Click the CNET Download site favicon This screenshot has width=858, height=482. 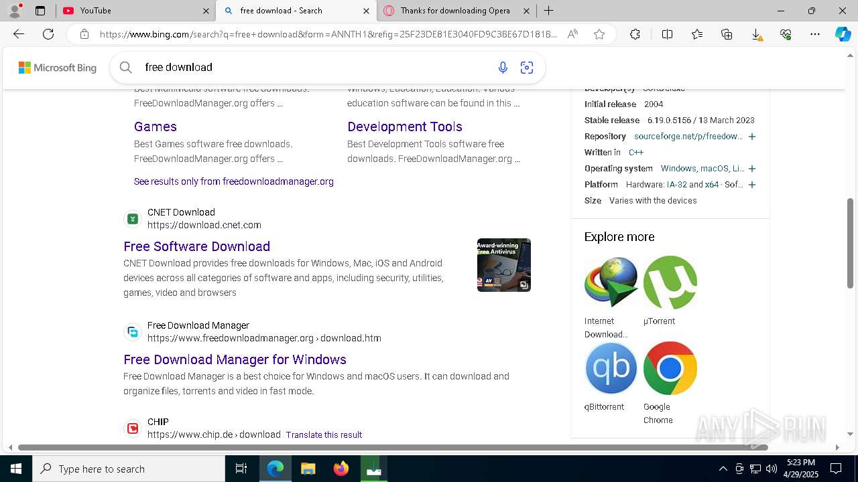133,219
